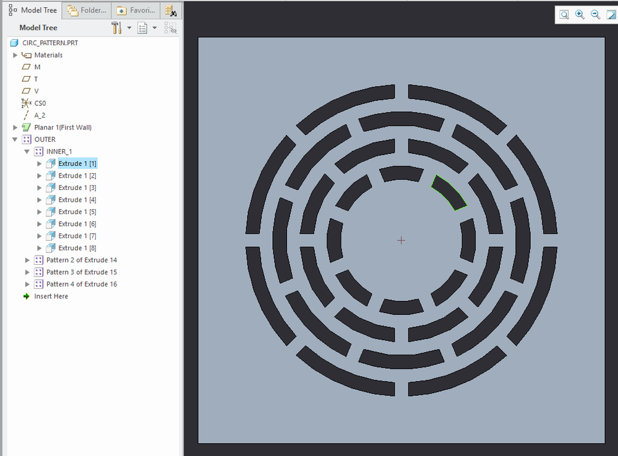Expand the Materials tree node
Viewport: 618px width, 456px height.
pos(15,55)
